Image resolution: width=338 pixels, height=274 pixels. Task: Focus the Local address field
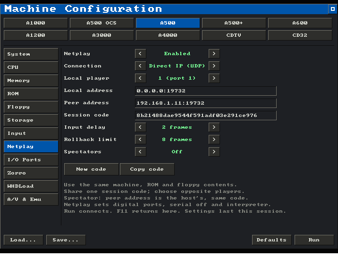(x=206, y=91)
